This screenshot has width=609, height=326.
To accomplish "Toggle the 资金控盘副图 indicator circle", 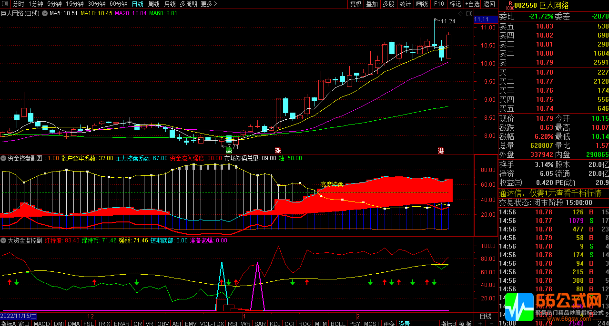I will (4, 158).
